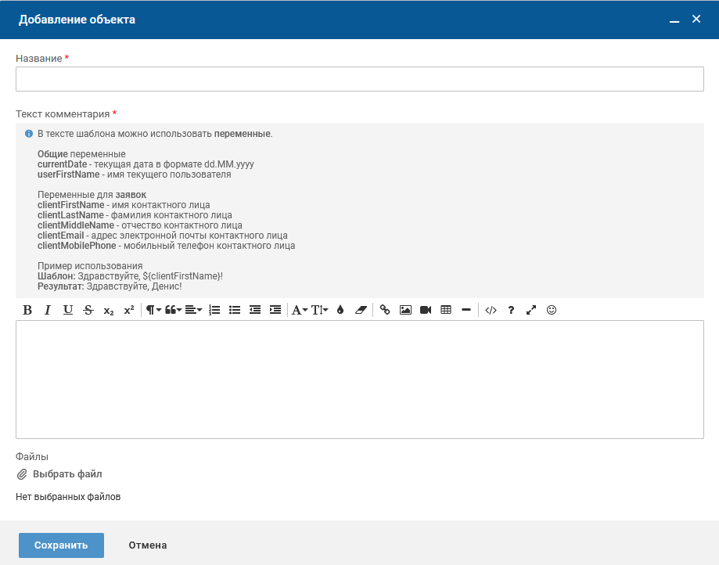Image resolution: width=719 pixels, height=565 pixels.
Task: Toggle italic text formatting
Action: [x=48, y=310]
